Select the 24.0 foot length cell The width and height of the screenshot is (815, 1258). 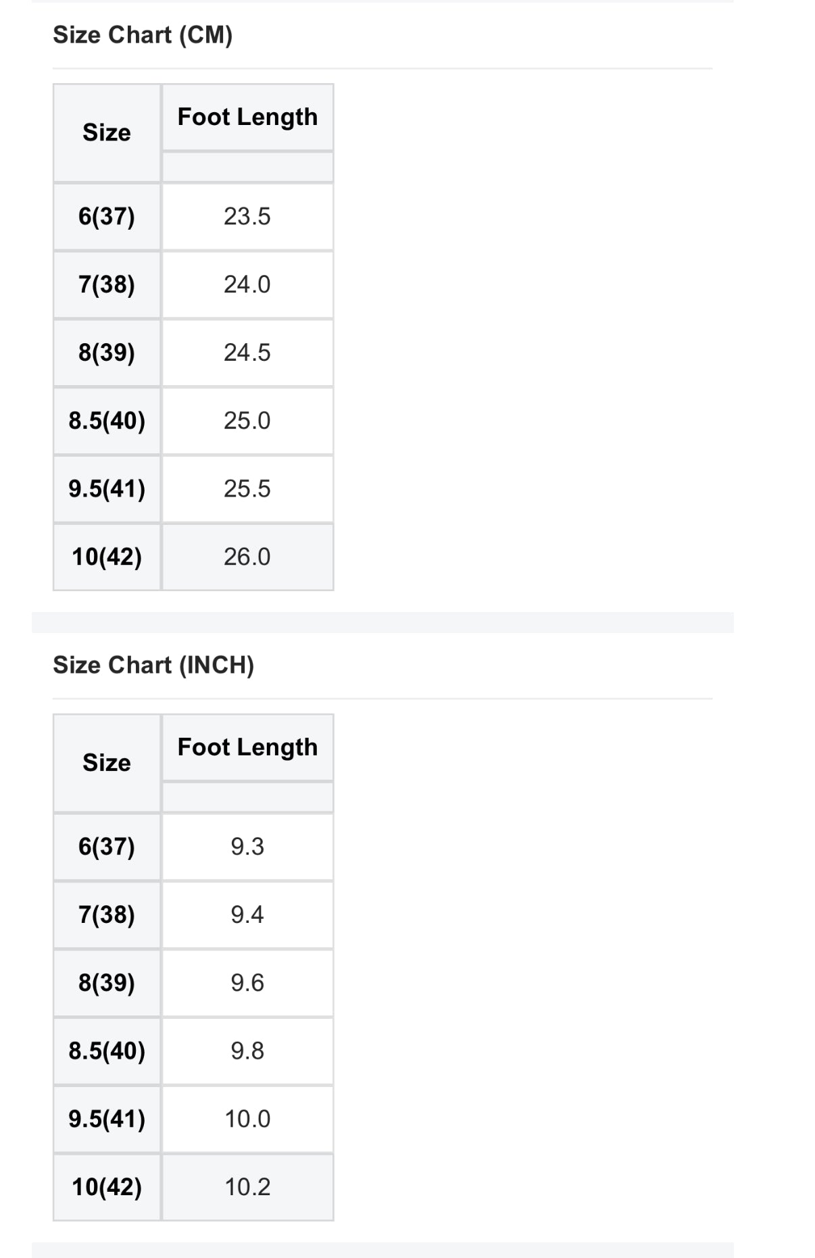point(247,285)
